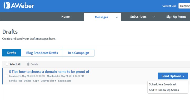Click the AWeber logo
Viewport: 190px width, 100px height.
tap(19, 6)
